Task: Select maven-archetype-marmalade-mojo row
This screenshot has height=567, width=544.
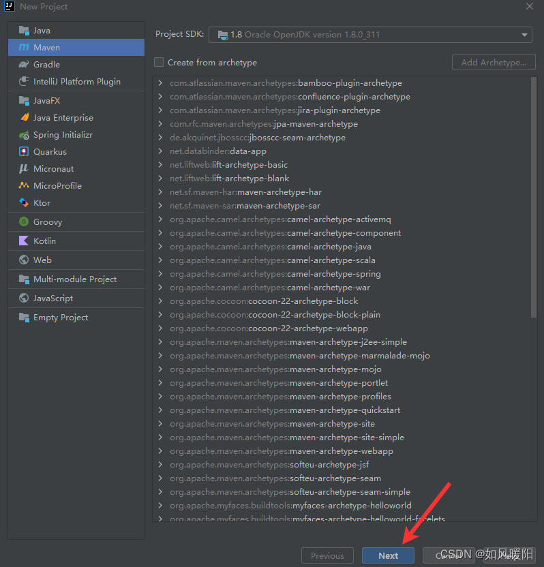Action: 342,356
